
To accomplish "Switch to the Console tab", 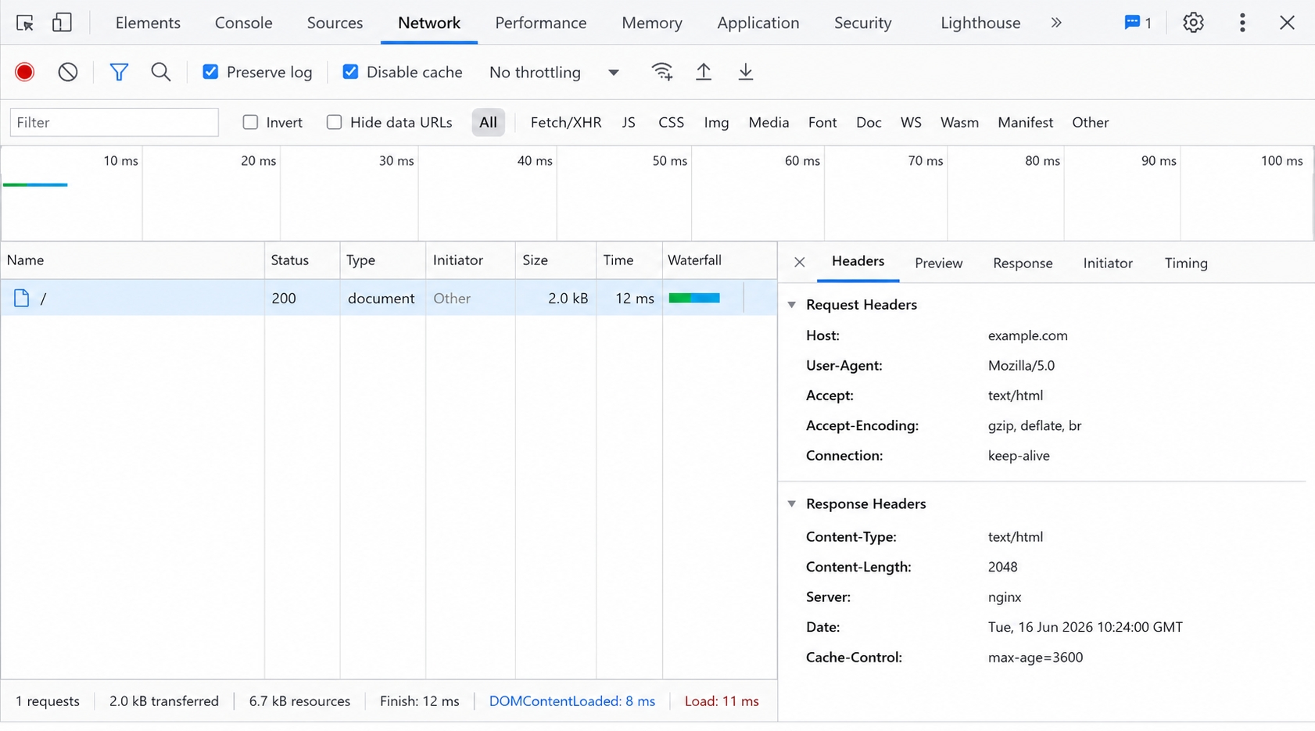I will pos(244,23).
